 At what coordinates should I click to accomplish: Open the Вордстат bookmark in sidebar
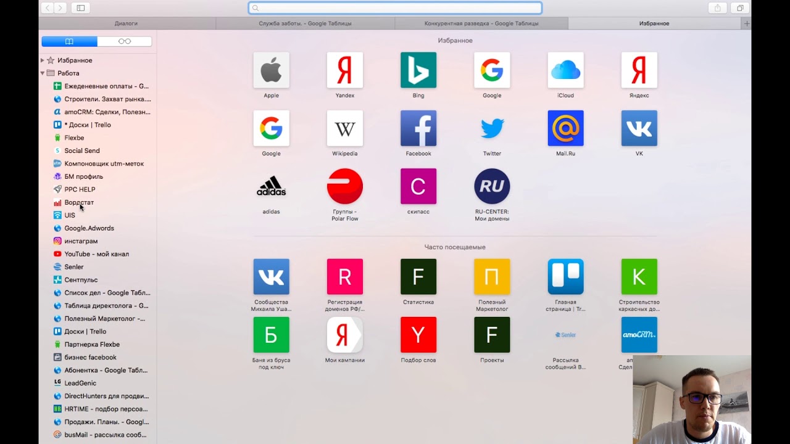pyautogui.click(x=79, y=202)
